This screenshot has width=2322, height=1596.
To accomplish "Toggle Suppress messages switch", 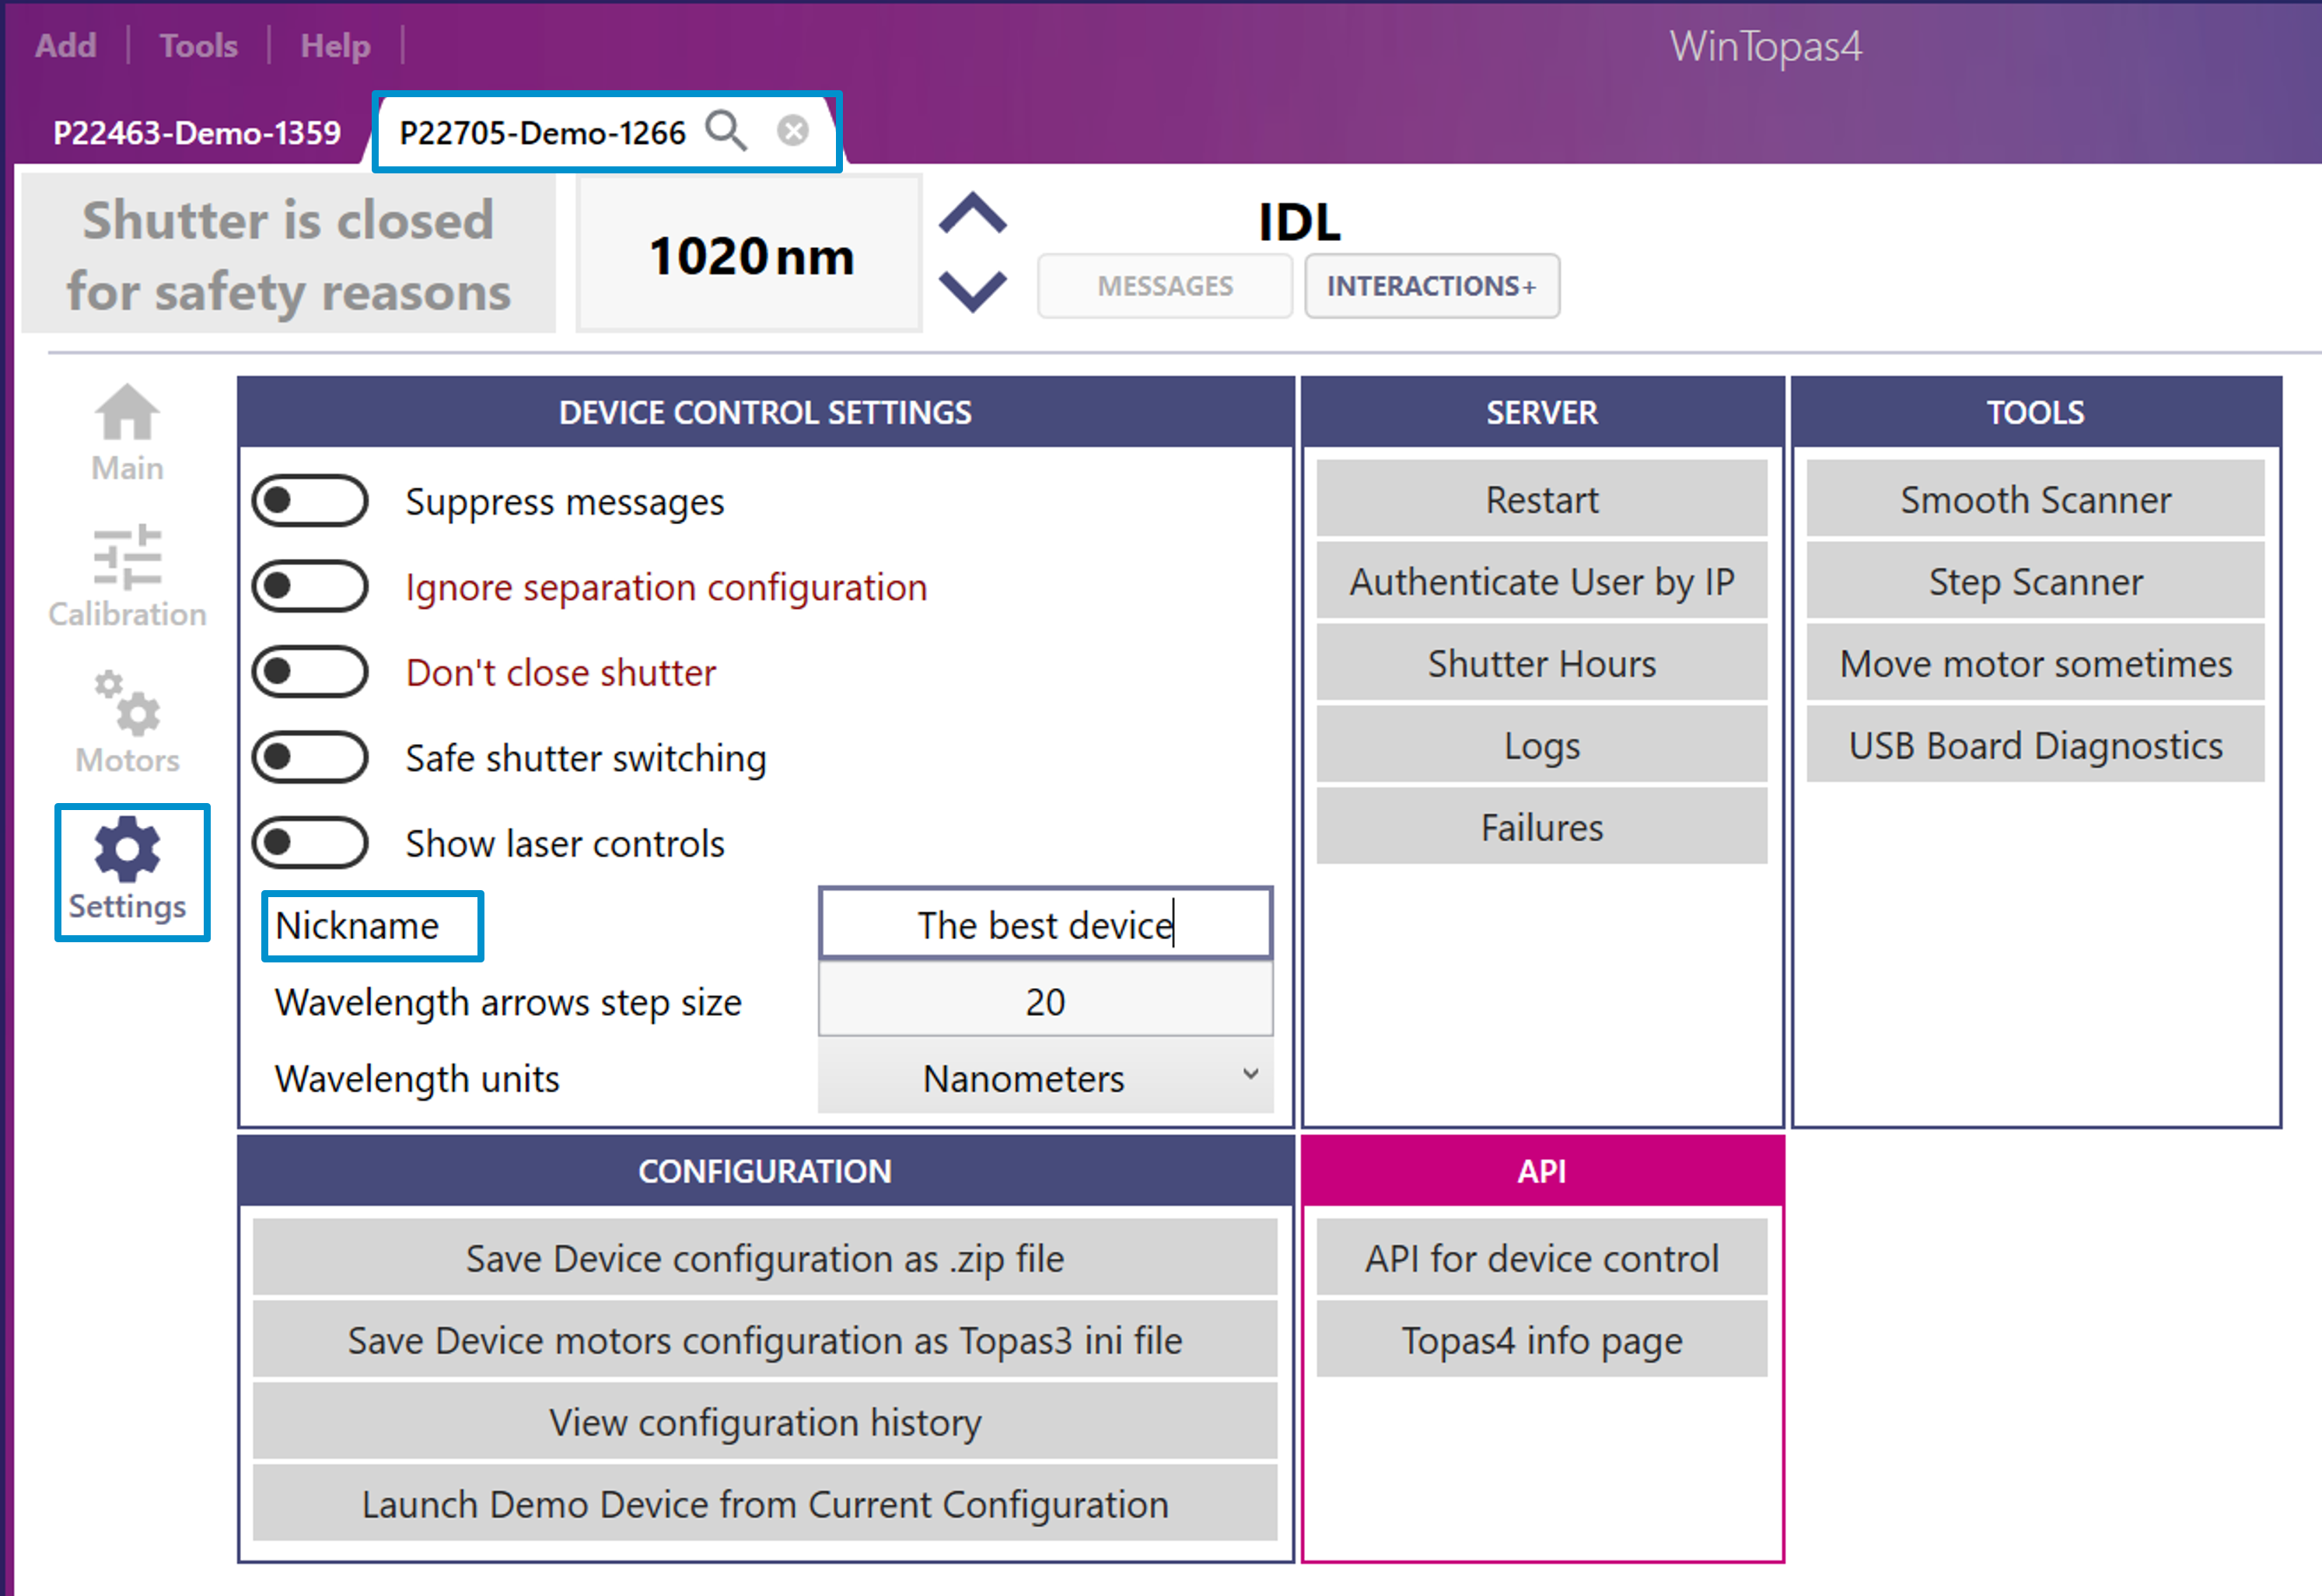I will coord(310,500).
